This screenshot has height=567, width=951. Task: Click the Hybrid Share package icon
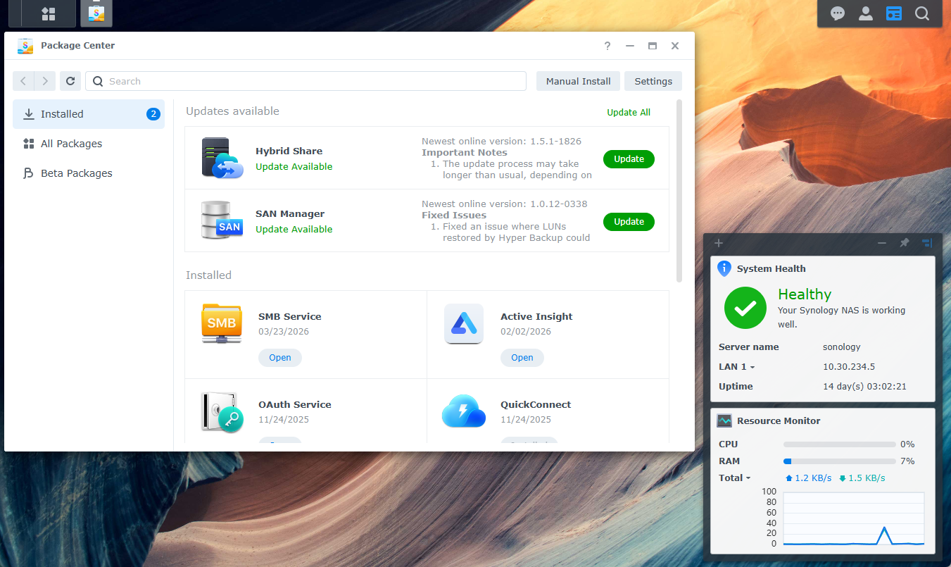pyautogui.click(x=222, y=158)
